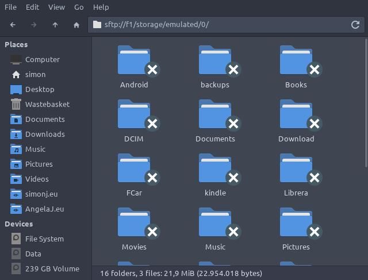
Task: Jump to the home folder icon
Action: tap(76, 25)
